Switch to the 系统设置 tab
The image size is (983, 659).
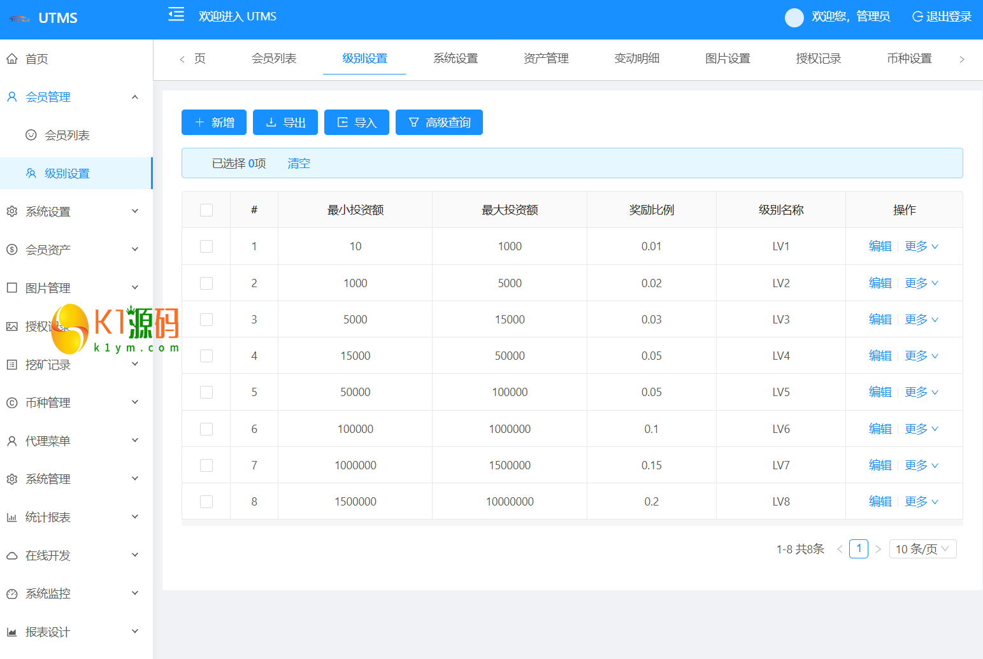[456, 59]
